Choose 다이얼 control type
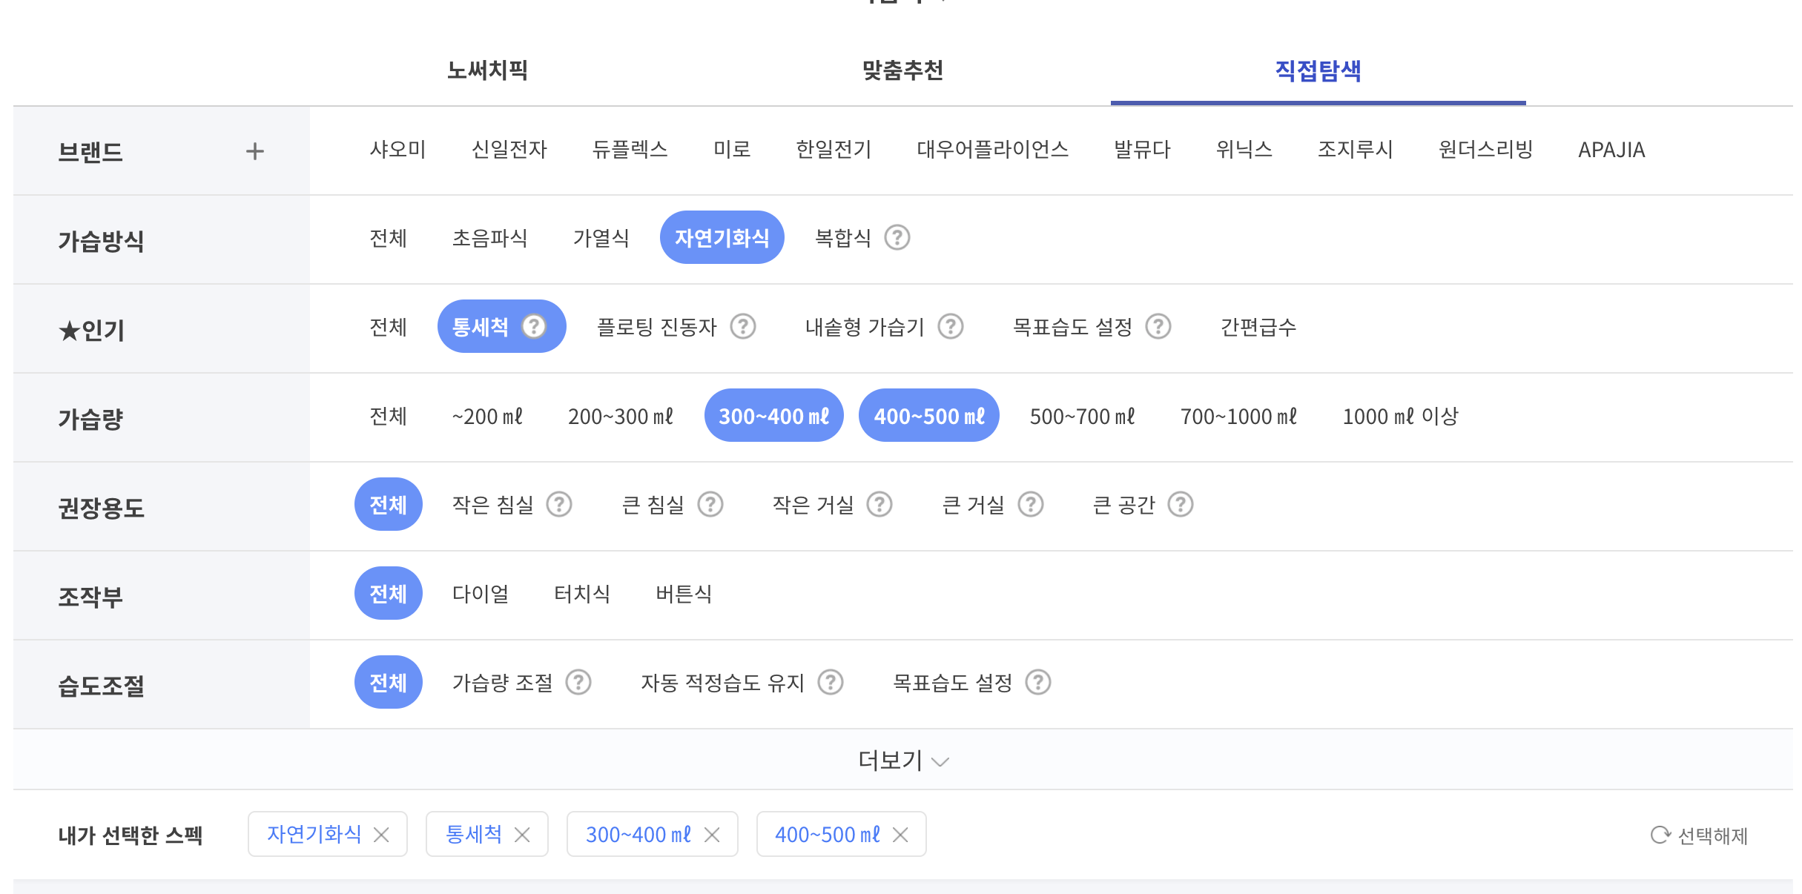 tap(481, 593)
